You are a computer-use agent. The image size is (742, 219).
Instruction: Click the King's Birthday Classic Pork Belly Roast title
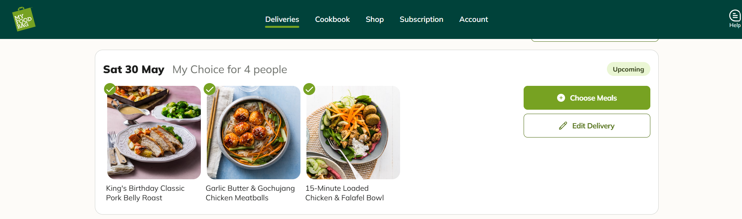[x=145, y=193]
